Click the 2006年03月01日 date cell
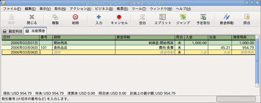Image resolution: width=261 pixels, height=103 pixels. 21,43
